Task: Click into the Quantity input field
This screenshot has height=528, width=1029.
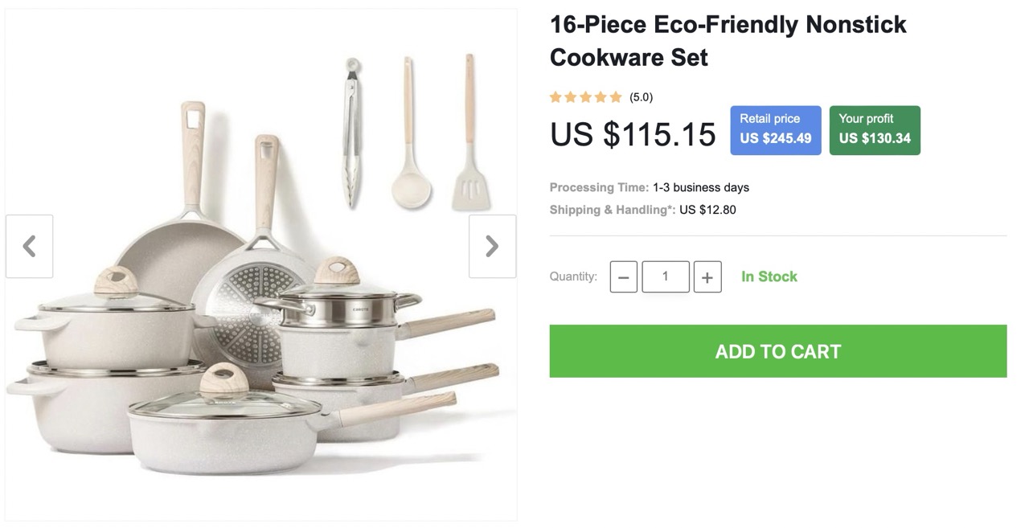Action: click(x=665, y=276)
